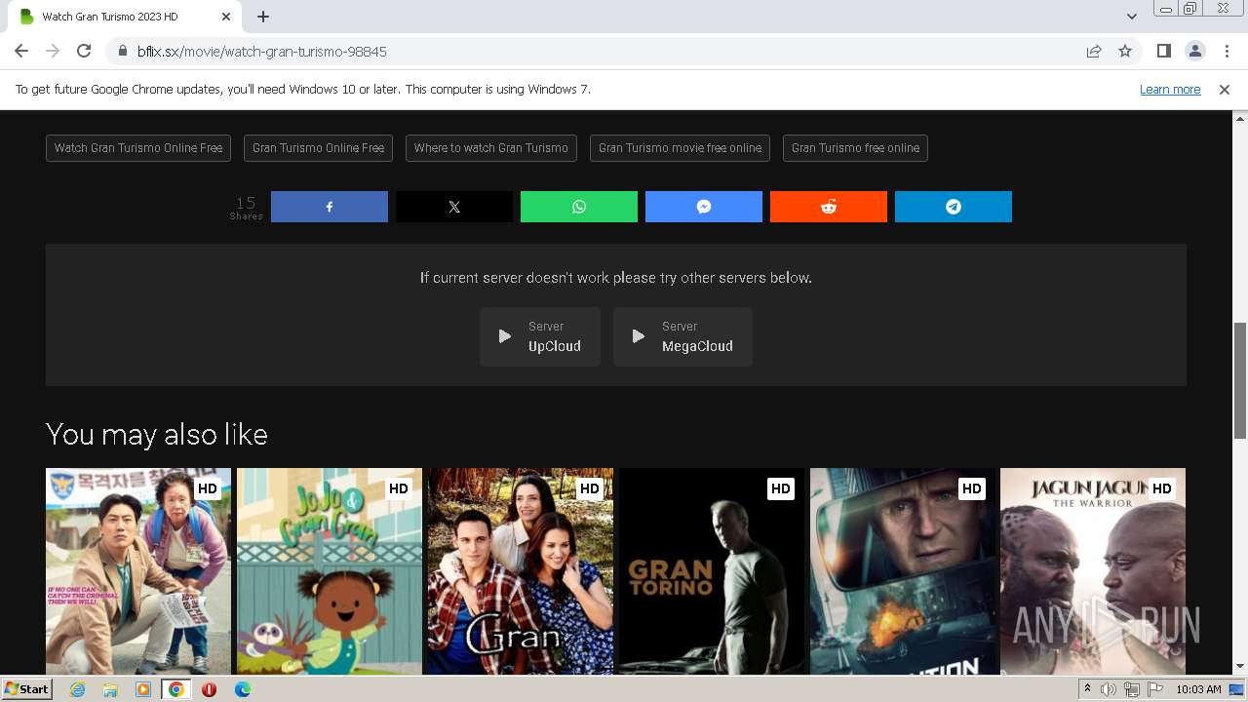Click the network connection tray icon
1248x702 pixels.
point(1131,689)
